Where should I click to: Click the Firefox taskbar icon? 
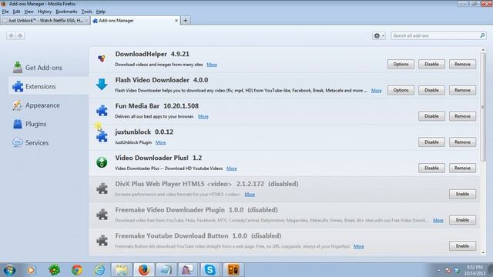click(144, 270)
